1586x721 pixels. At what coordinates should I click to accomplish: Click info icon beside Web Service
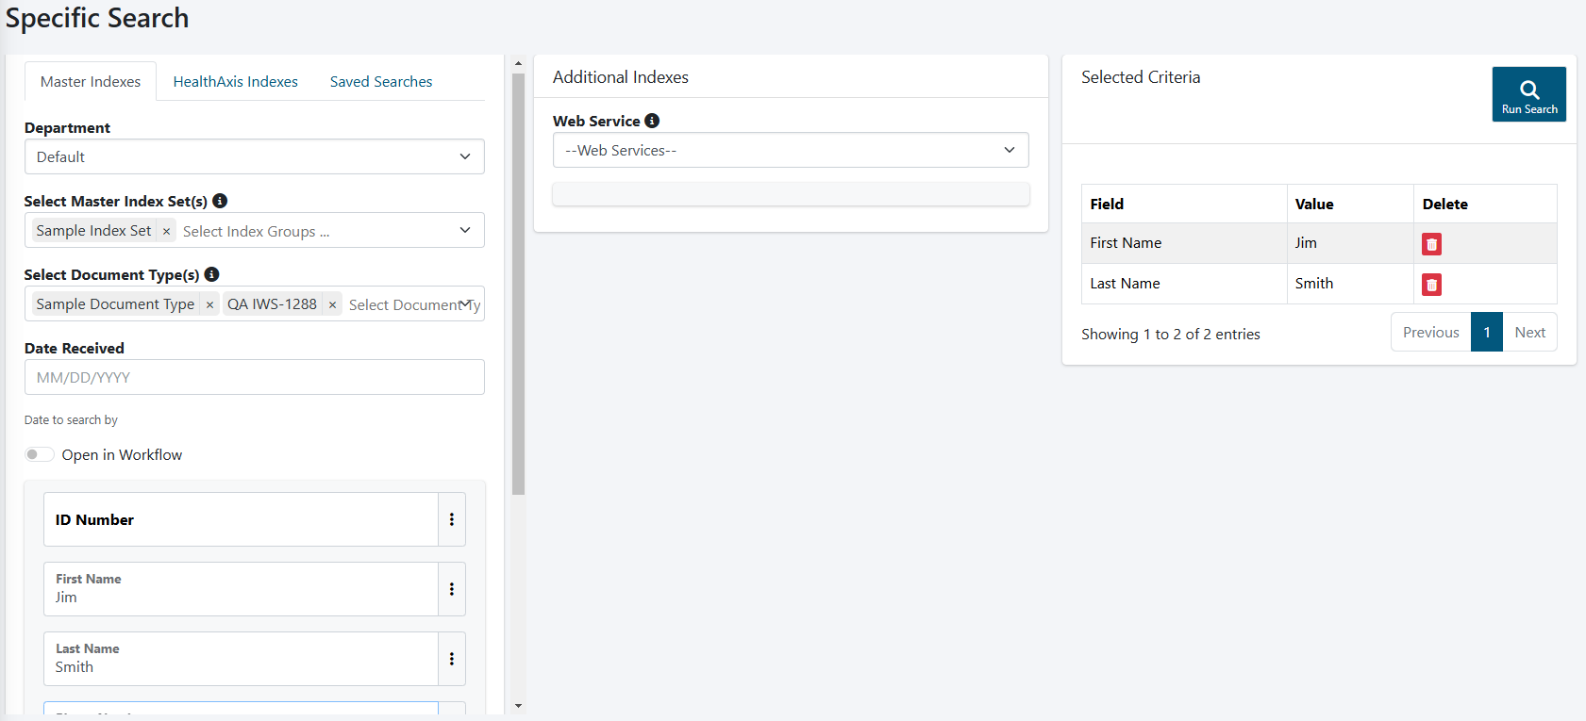point(652,121)
